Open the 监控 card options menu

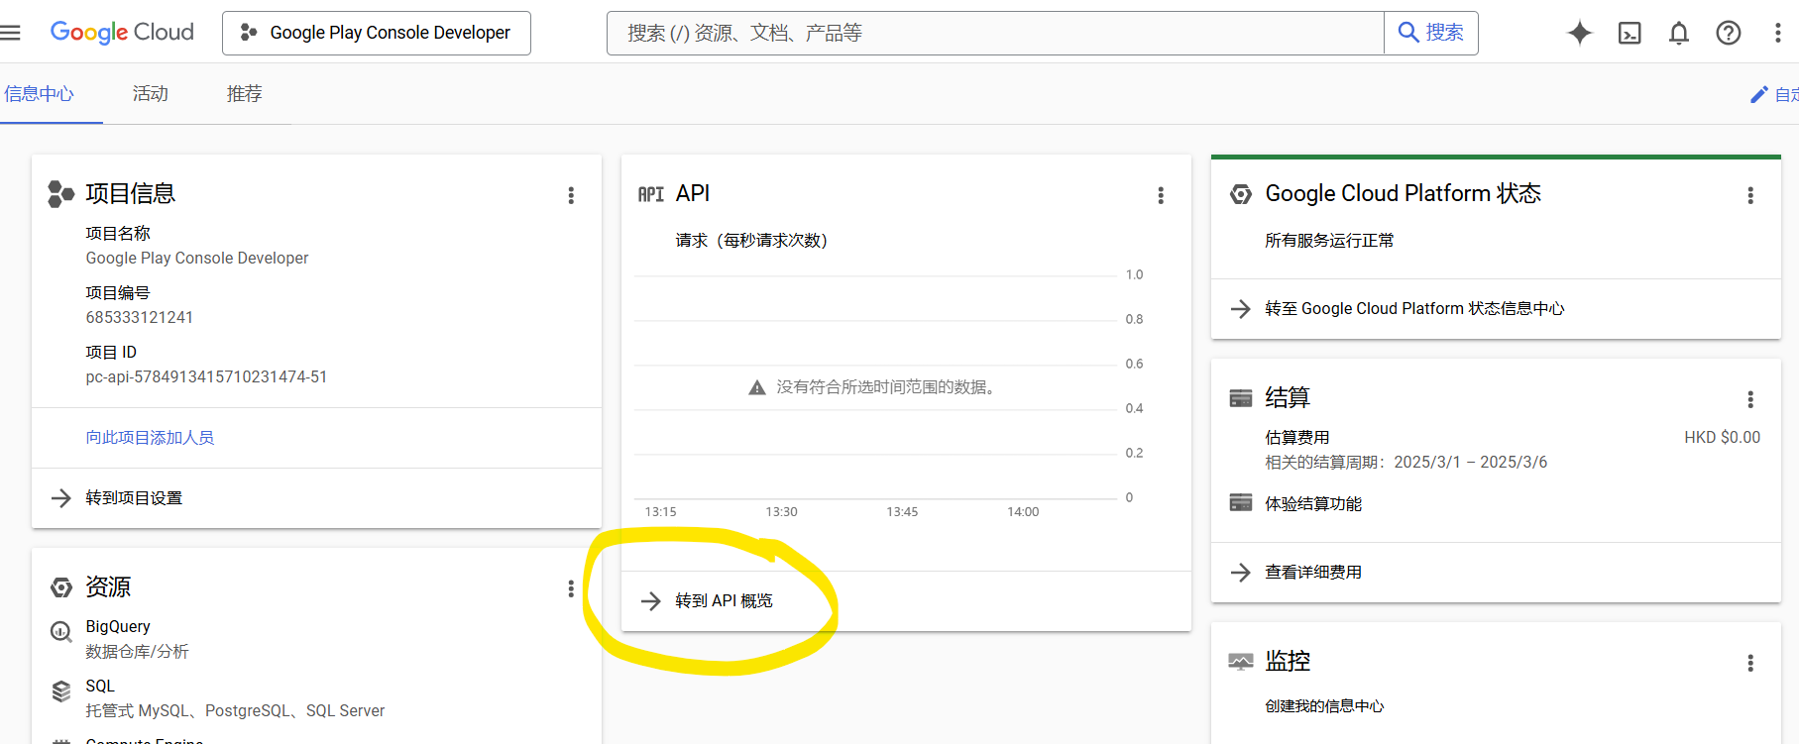pyautogui.click(x=1750, y=663)
